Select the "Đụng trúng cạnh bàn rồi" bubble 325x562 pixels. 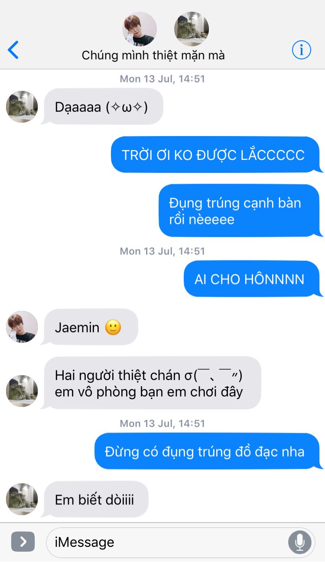click(240, 211)
